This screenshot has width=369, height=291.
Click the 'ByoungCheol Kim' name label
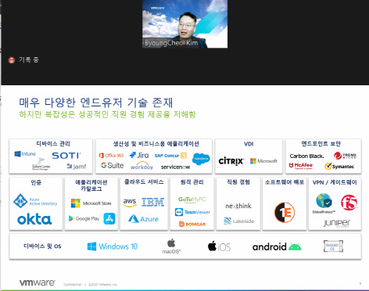pyautogui.click(x=171, y=43)
